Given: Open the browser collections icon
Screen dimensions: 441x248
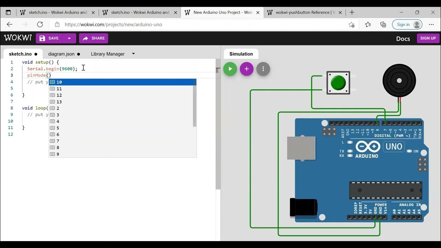Looking at the screenshot, I should (383, 24).
